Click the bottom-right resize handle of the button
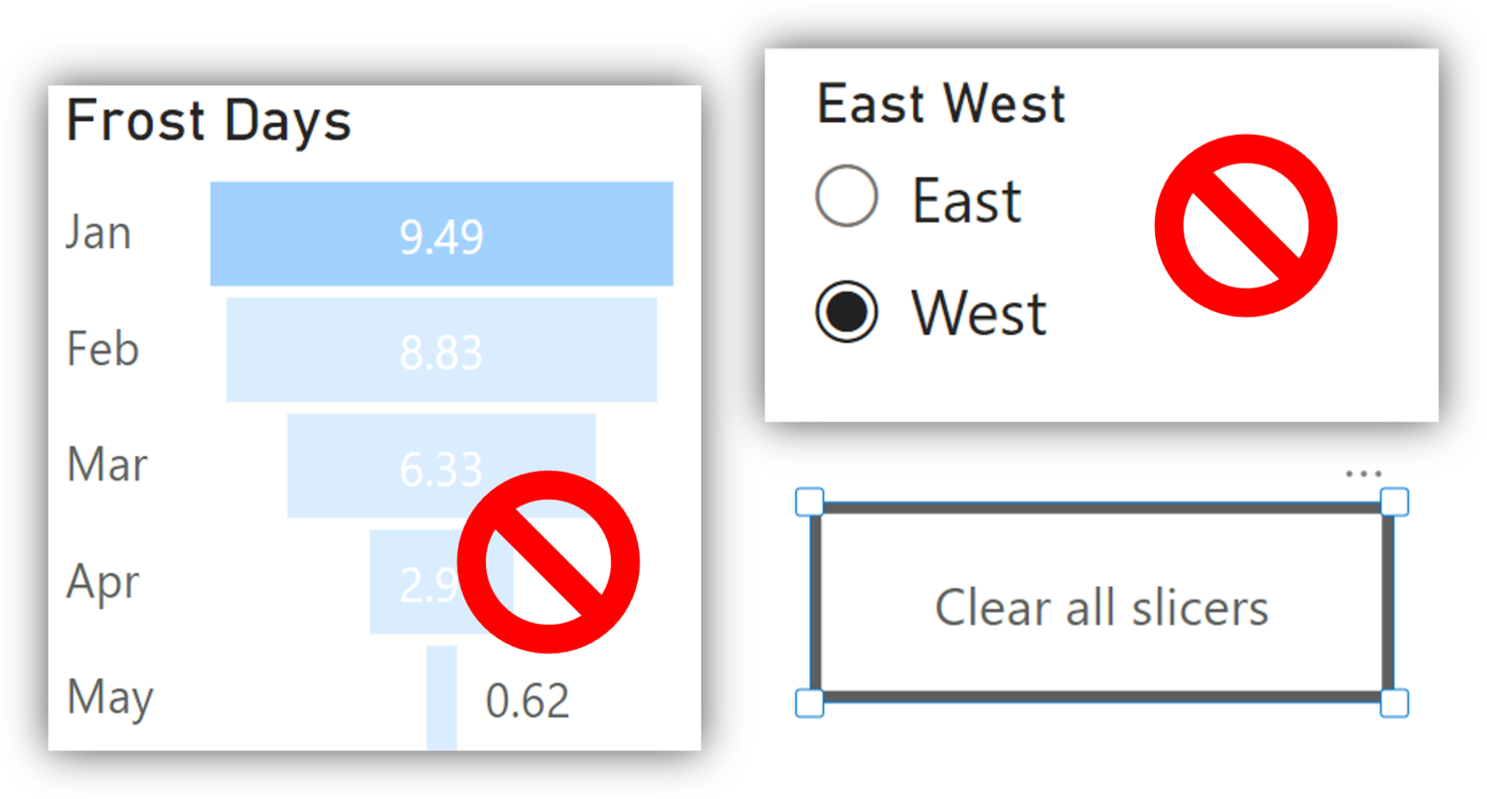The width and height of the screenshot is (1487, 799). 1394,703
